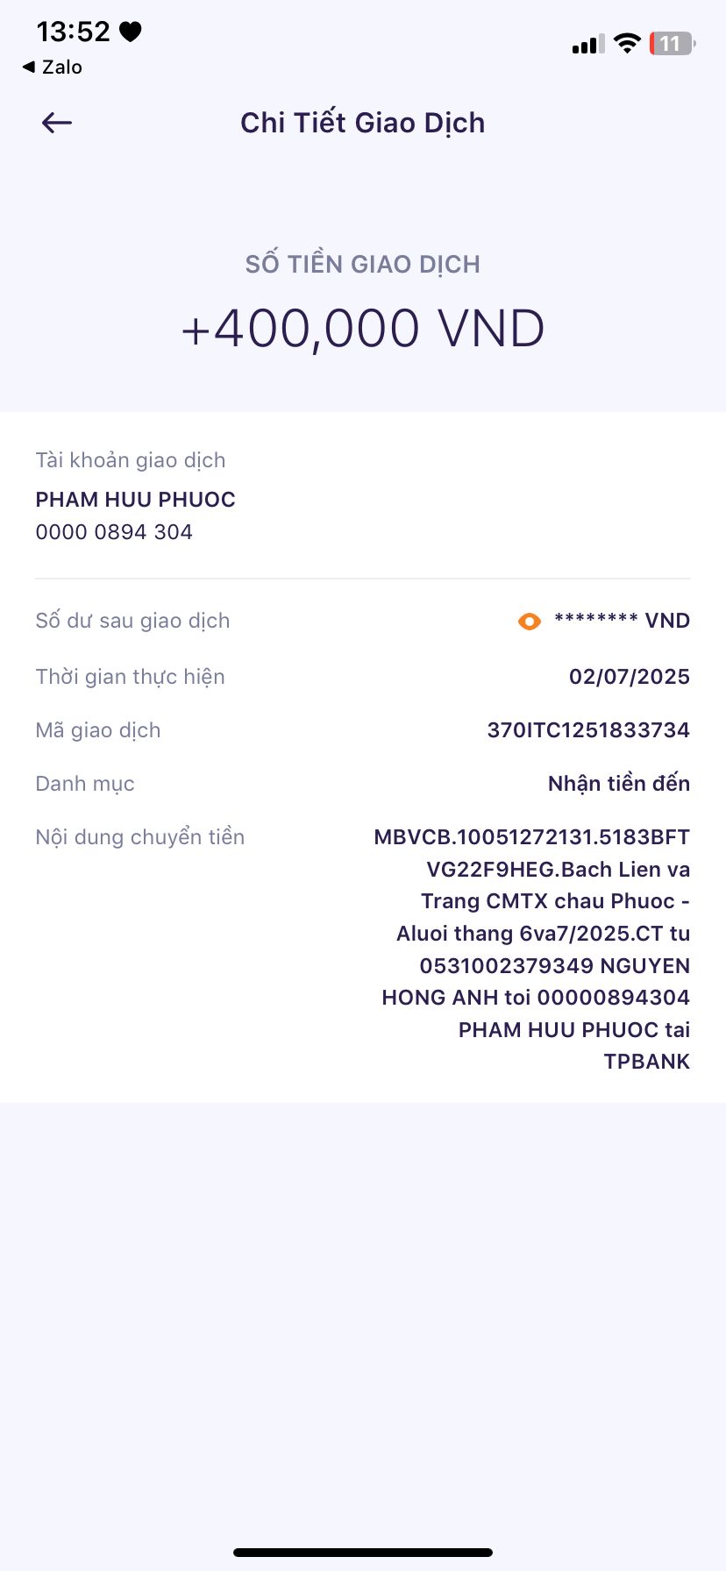Tap account number 0000 0894 304
Image resolution: width=726 pixels, height=1571 pixels.
click(114, 532)
